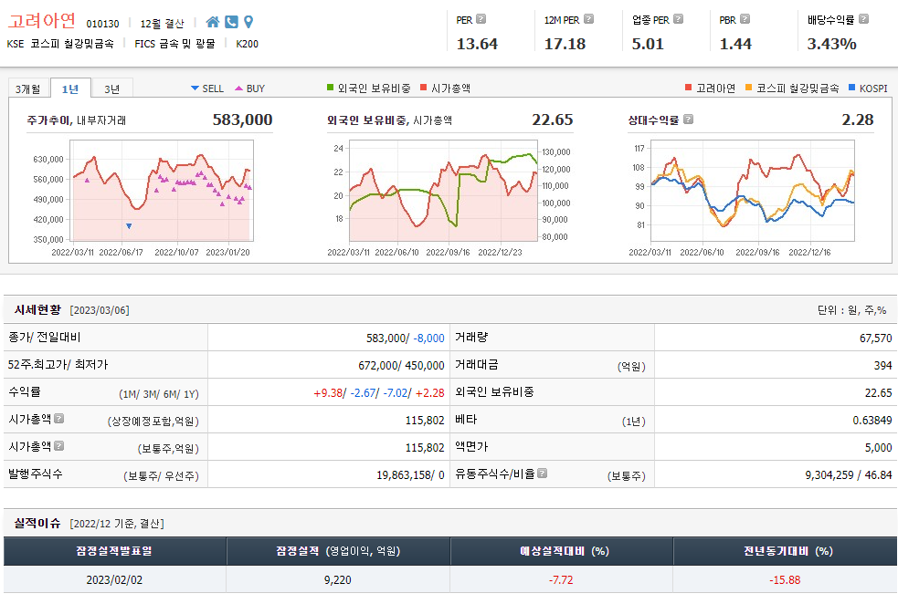The image size is (898, 604).
Task: Open help icon next to PER
Action: 481,19
